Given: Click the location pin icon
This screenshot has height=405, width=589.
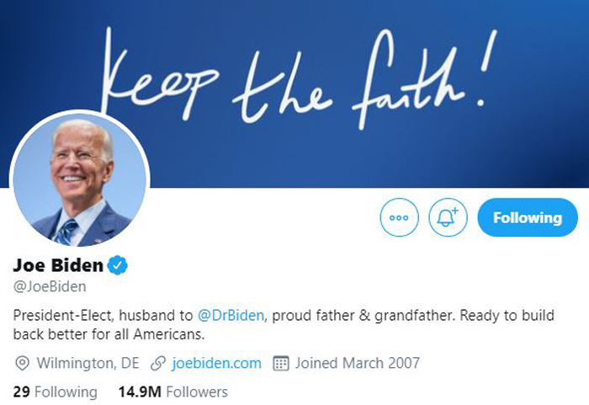Looking at the screenshot, I should 22,364.
